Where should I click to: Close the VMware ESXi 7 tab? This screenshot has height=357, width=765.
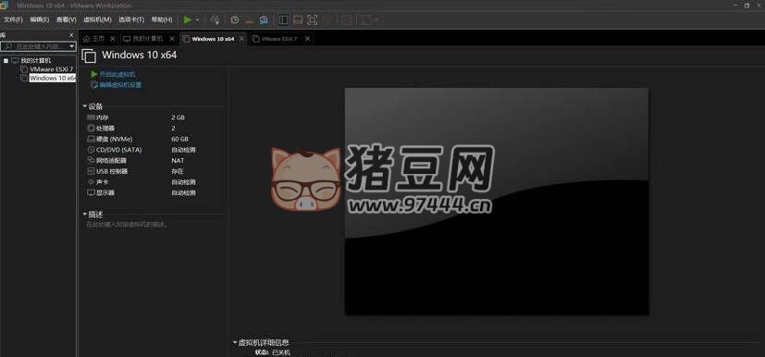pos(307,39)
